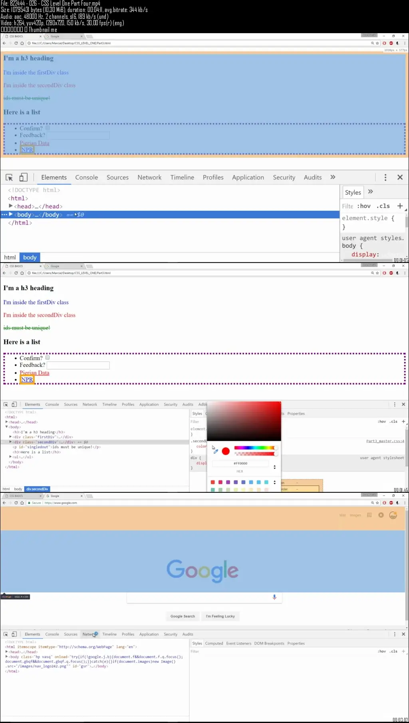
Task: Pick the eyedropper tool in the color picker
Action: [216, 451]
